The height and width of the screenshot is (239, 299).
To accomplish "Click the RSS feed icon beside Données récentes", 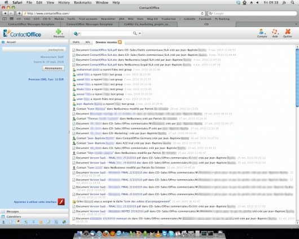I will click(x=120, y=42).
